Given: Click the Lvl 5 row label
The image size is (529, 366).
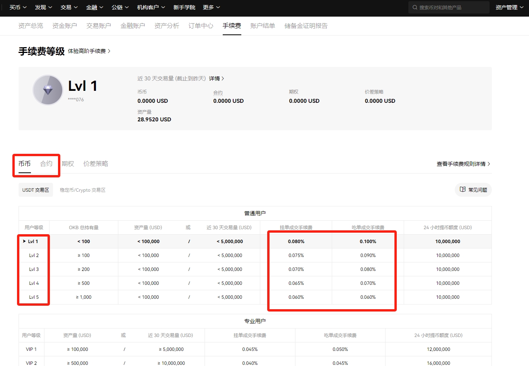Looking at the screenshot, I should [x=34, y=297].
